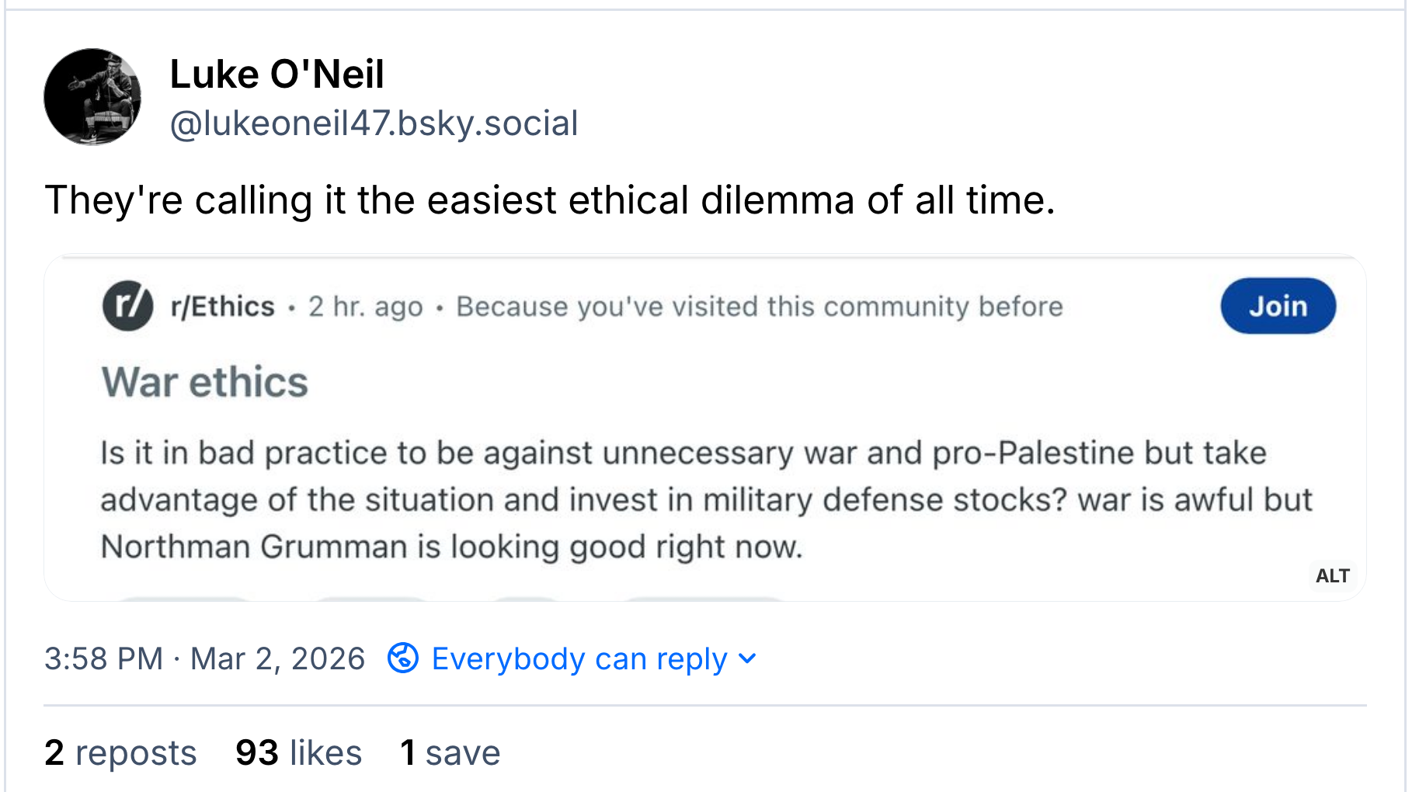Click "Because you've visited this community before" text
Screen dimensions: 1426x792
click(x=759, y=307)
